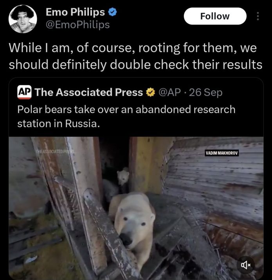Click the 26 Sep timestamp

point(206,92)
